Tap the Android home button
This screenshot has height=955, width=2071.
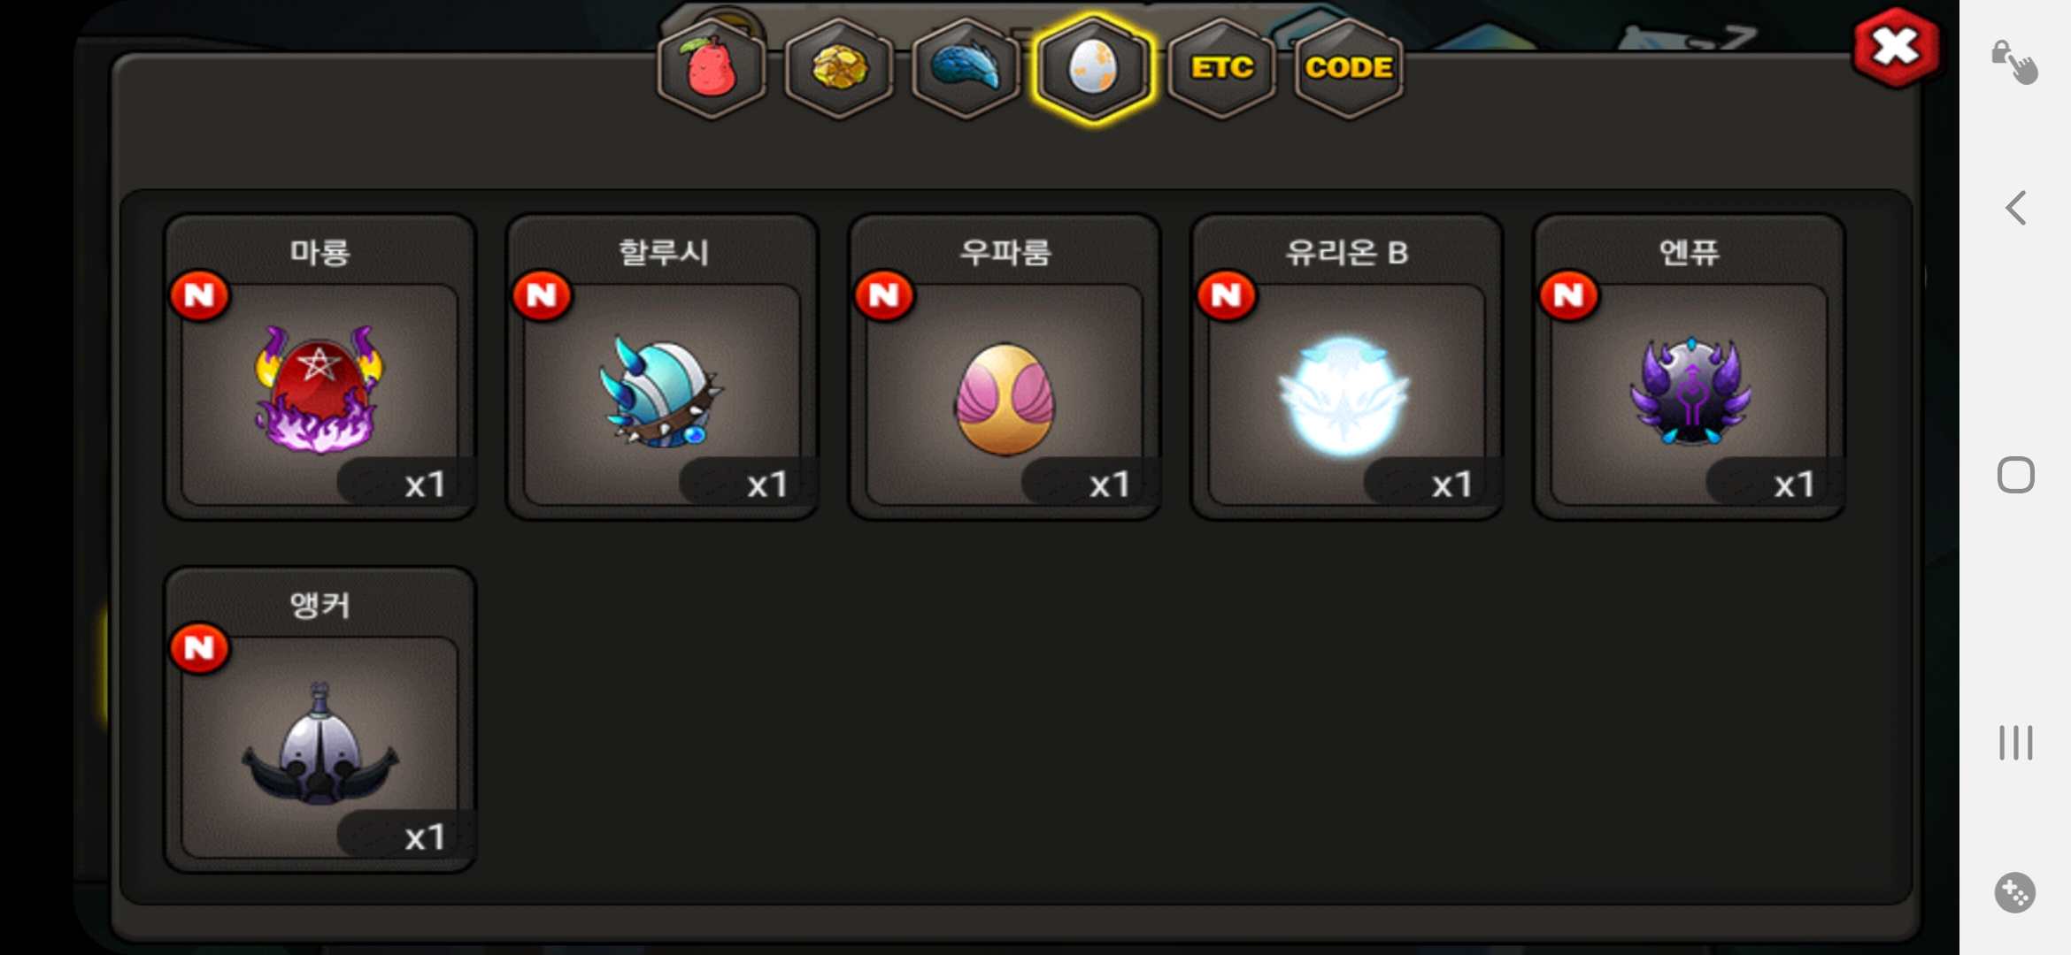pyautogui.click(x=2015, y=475)
